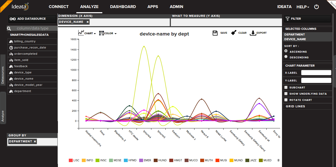Click the What To Measure Y axis drop area
336x167 pixels.
coord(226,22)
